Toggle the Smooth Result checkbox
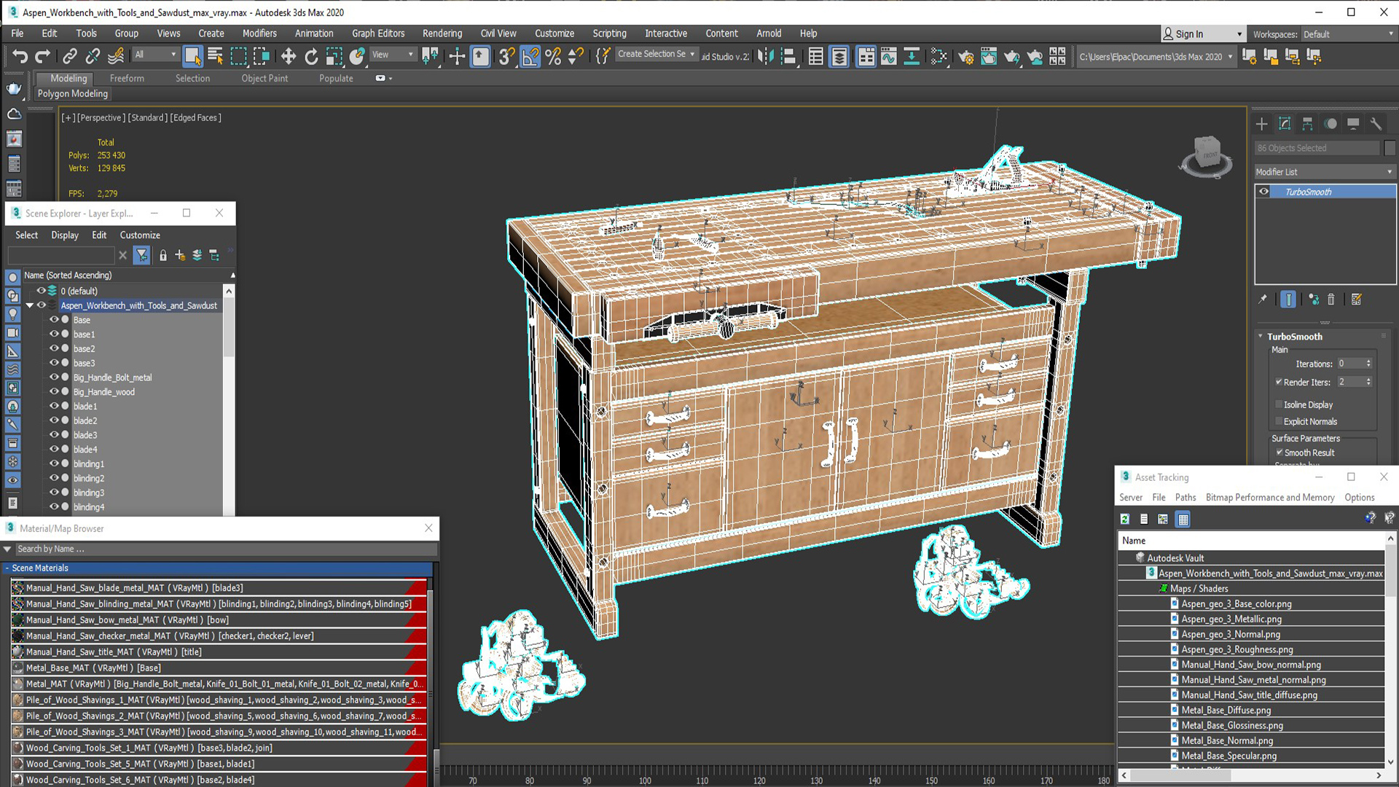The image size is (1399, 787). coord(1279,453)
